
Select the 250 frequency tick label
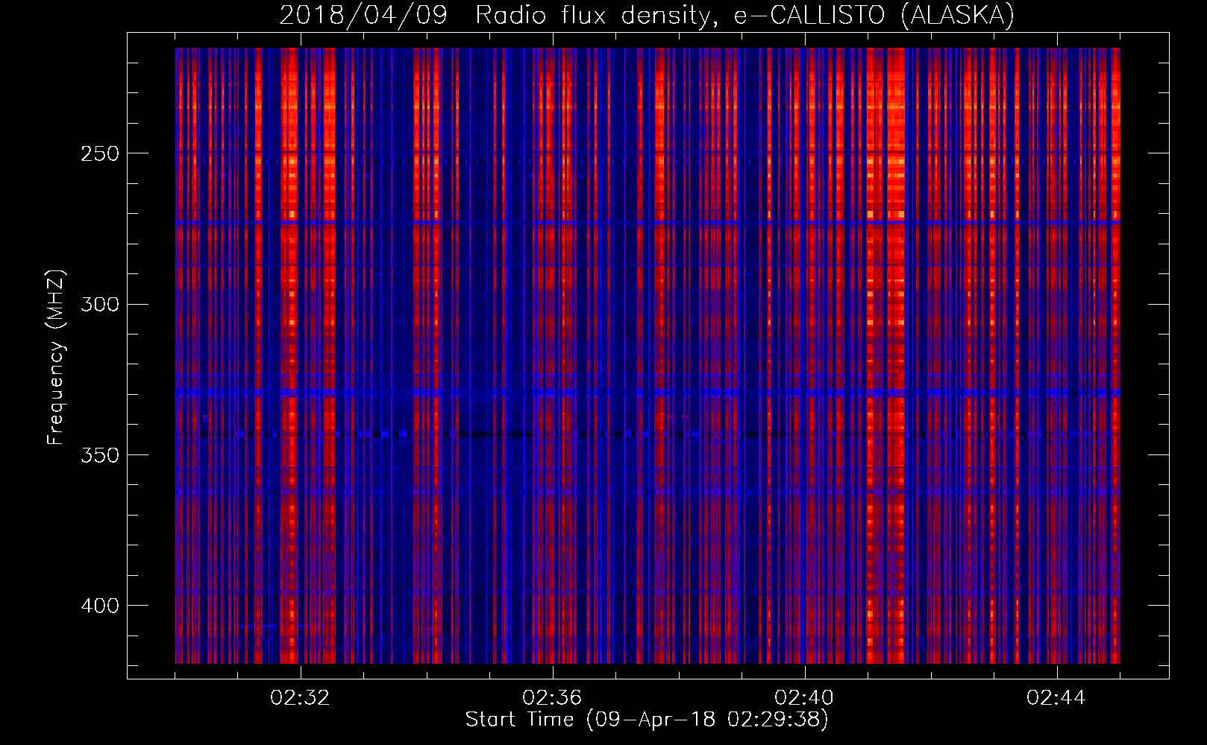point(99,153)
